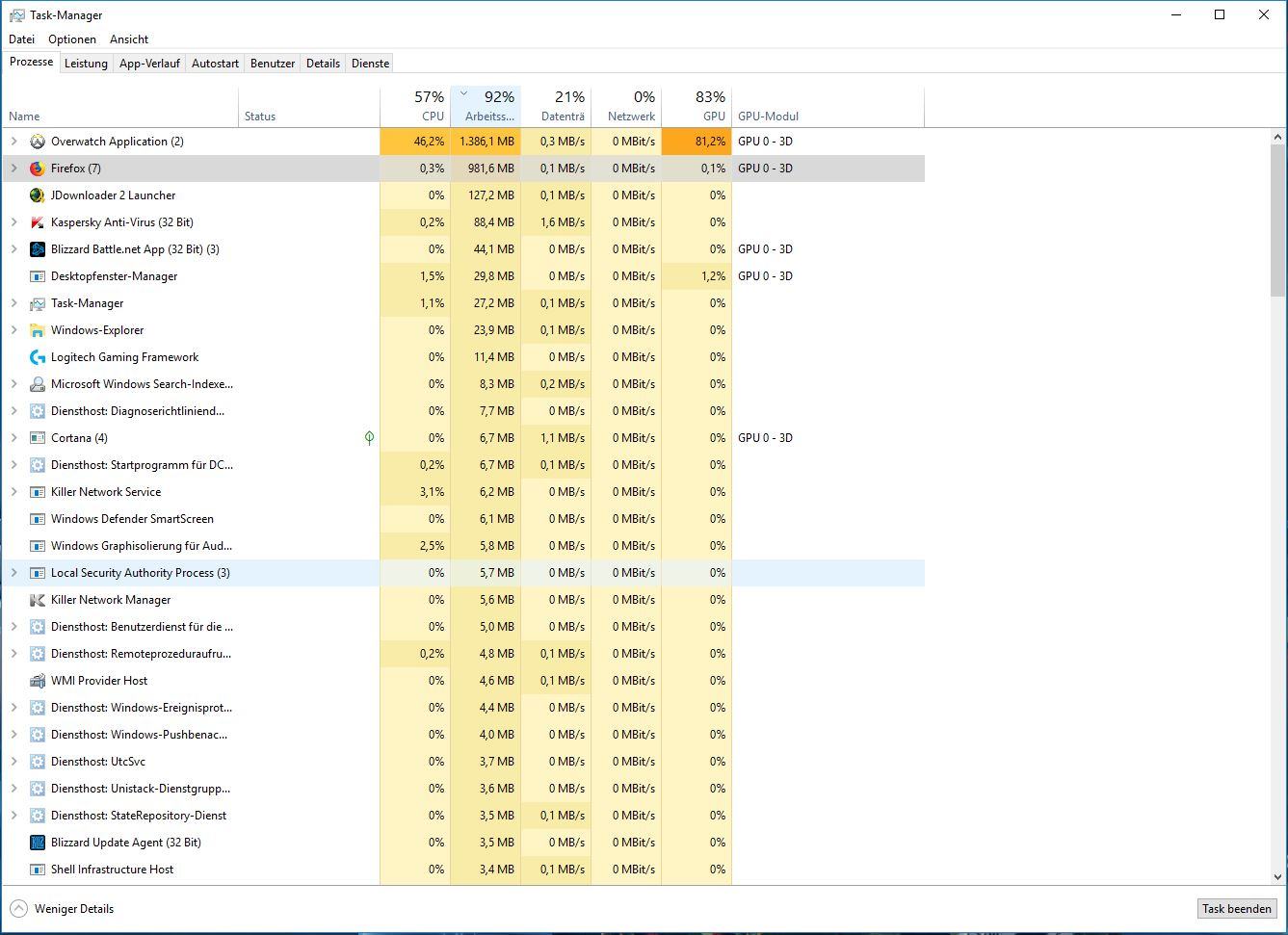Screen dimensions: 1288x935
Task: Open the Datei menu
Action: pyautogui.click(x=21, y=39)
